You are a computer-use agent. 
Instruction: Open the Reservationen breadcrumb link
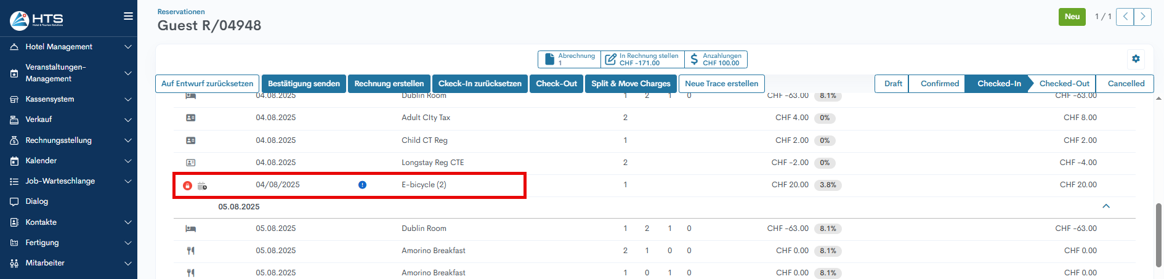pos(181,12)
